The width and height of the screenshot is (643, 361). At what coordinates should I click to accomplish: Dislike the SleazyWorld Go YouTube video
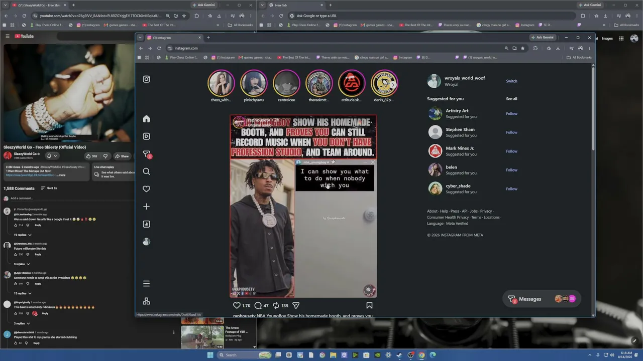point(105,156)
